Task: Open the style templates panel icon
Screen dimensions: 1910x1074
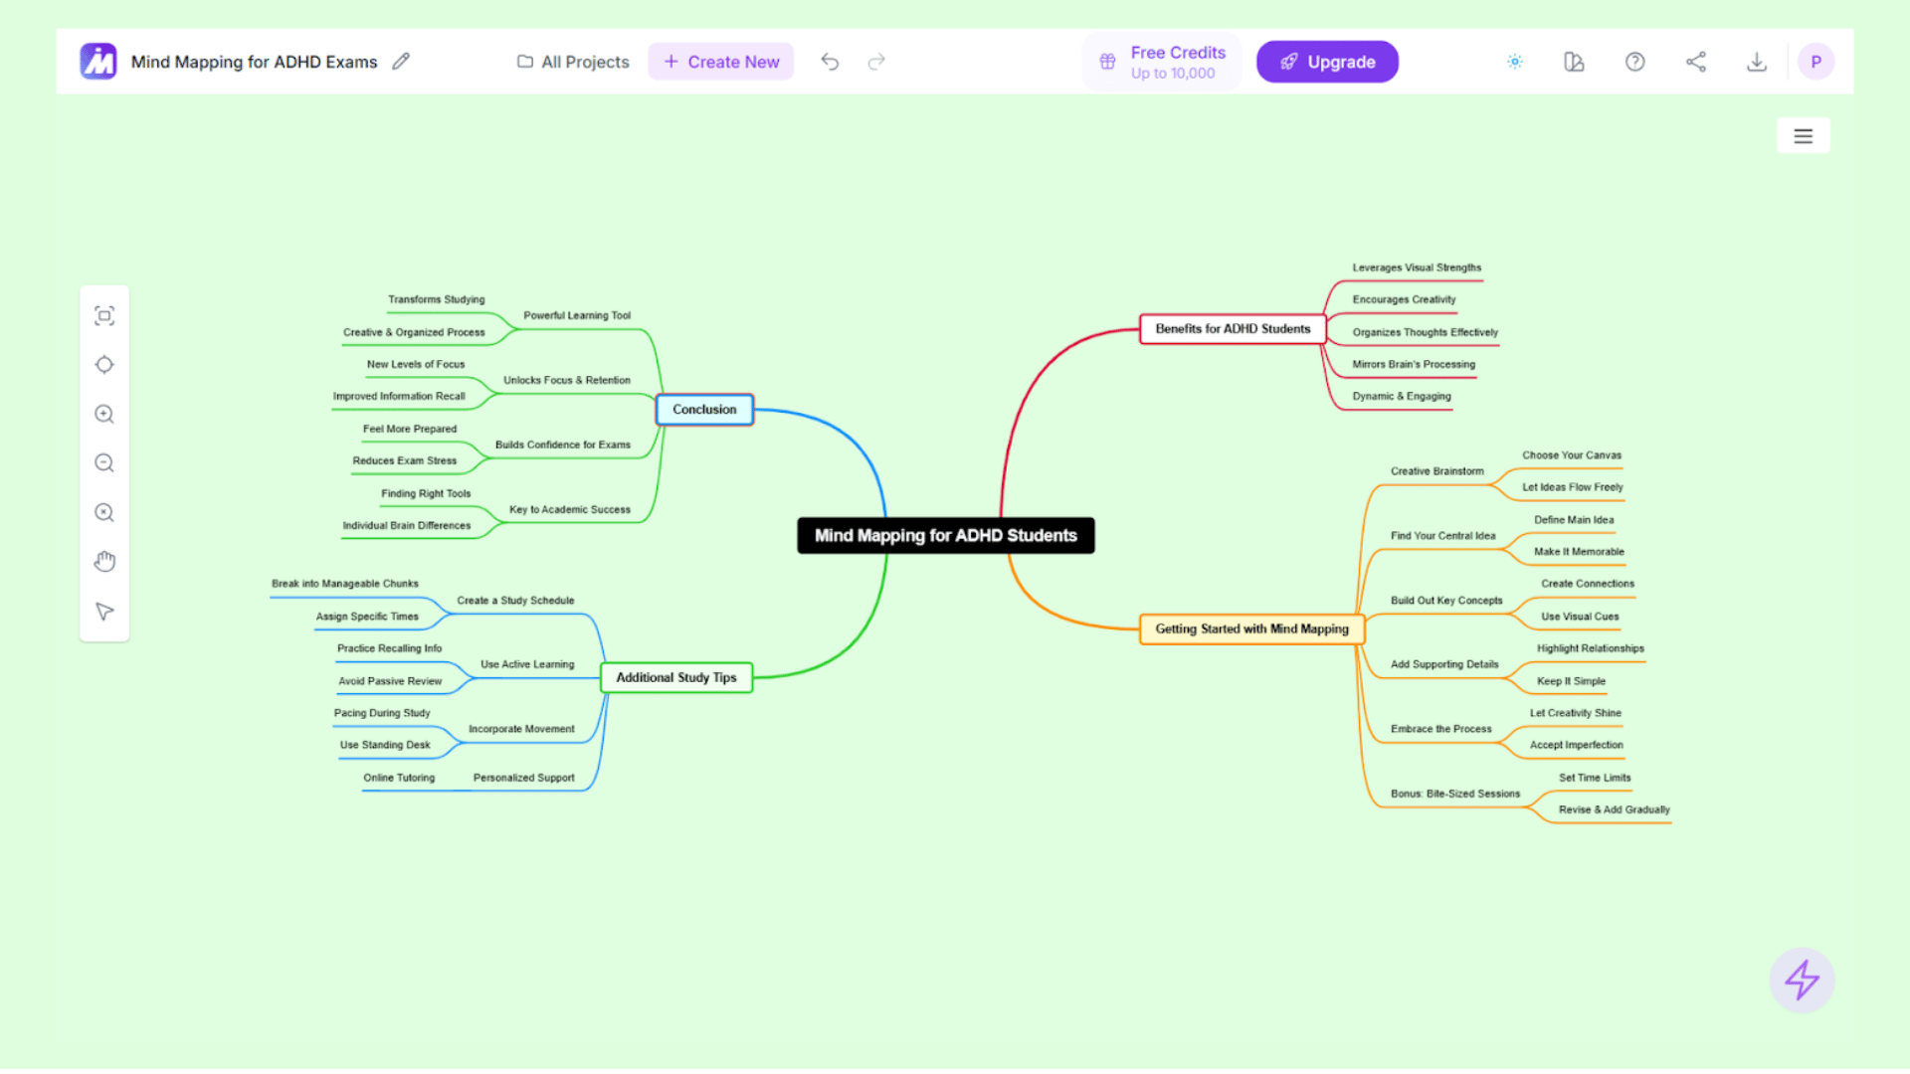Action: (1574, 61)
